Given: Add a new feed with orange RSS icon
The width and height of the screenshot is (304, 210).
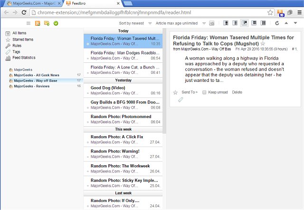Looking at the screenshot, I should [x=38, y=23].
